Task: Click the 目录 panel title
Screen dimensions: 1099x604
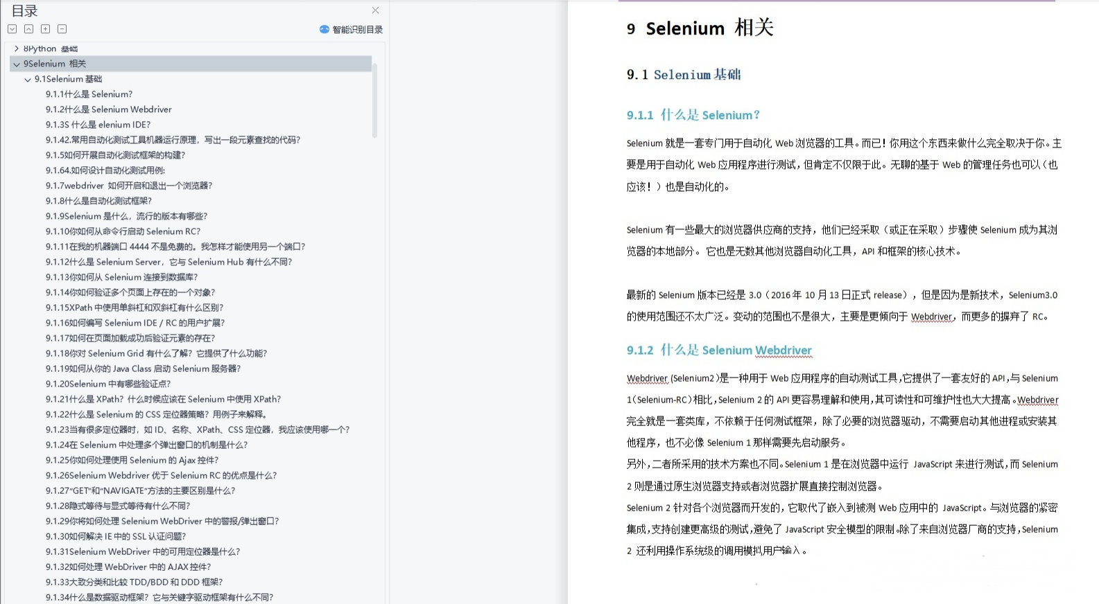Action: (25, 10)
